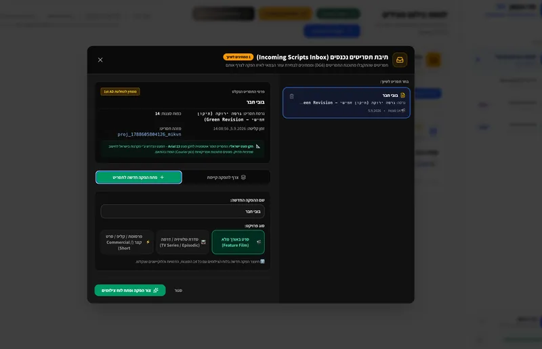
Task: Choose the Feature Film project type
Action: [x=238, y=242]
